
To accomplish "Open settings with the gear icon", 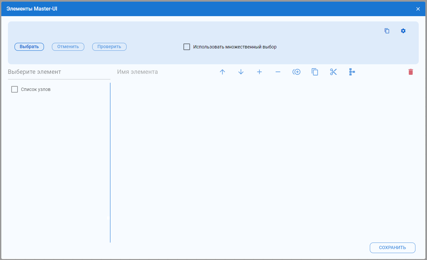I will [403, 31].
